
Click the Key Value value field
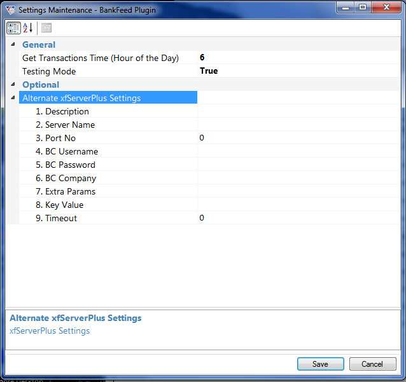coord(299,205)
